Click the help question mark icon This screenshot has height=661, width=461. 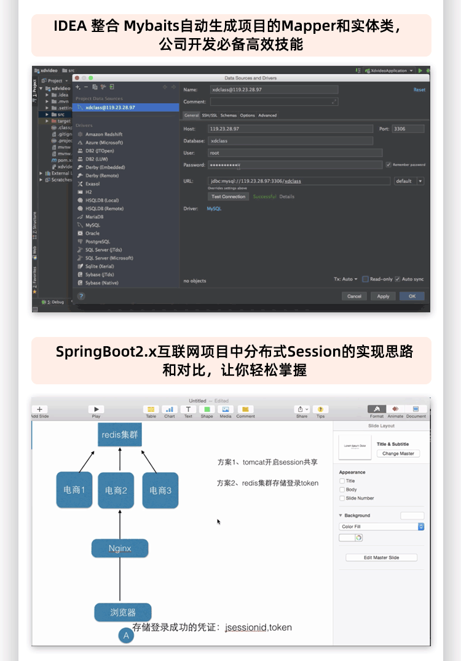(81, 296)
